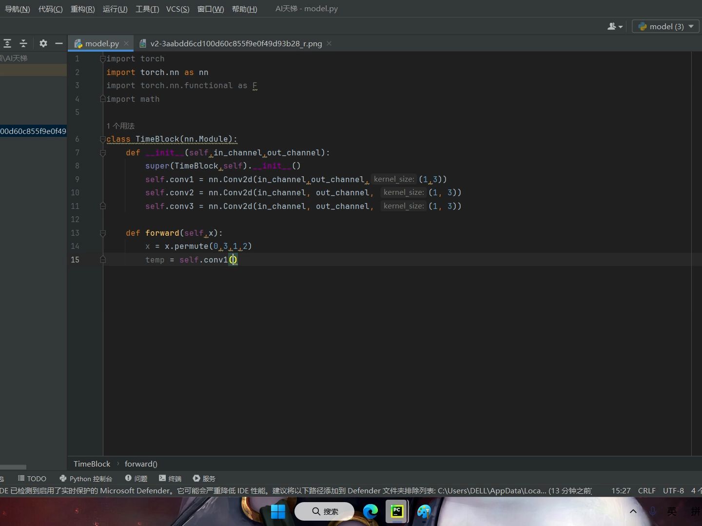Viewport: 702px width, 526px height.
Task: Collapse the TimeBlock class fold at line 6
Action: point(102,139)
